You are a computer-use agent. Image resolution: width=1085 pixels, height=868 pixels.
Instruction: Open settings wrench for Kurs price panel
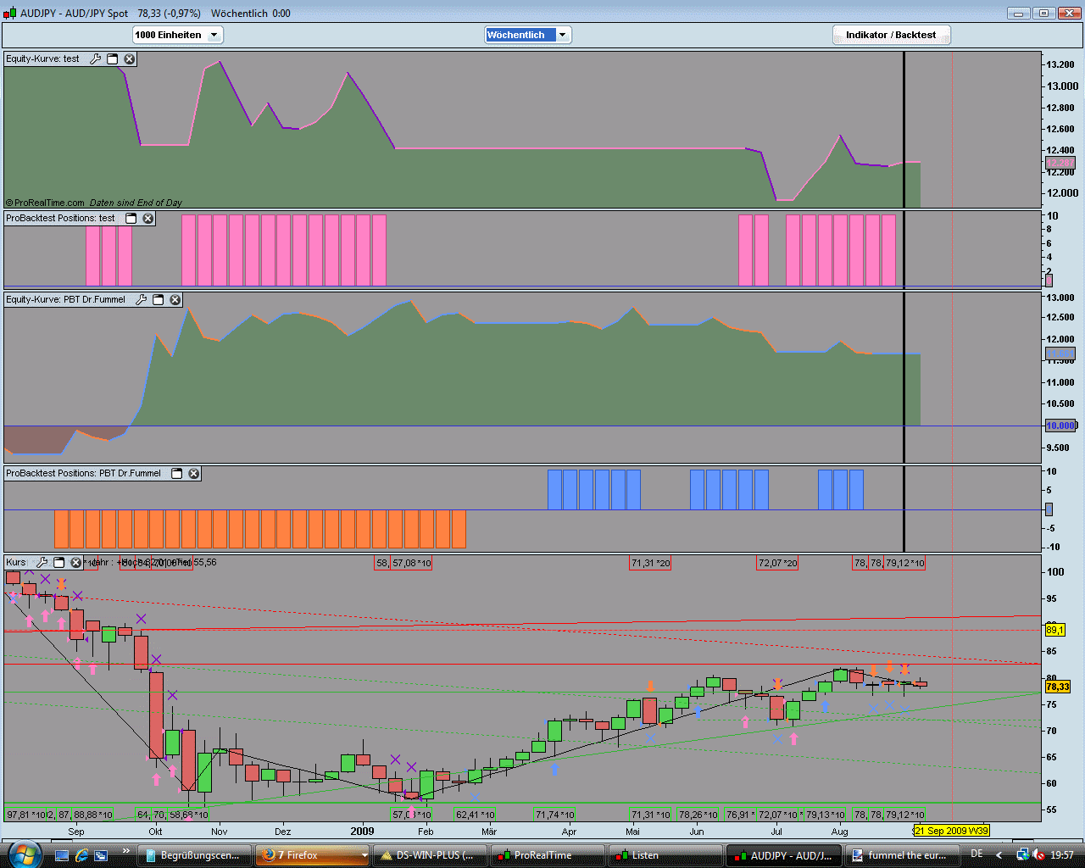[42, 562]
